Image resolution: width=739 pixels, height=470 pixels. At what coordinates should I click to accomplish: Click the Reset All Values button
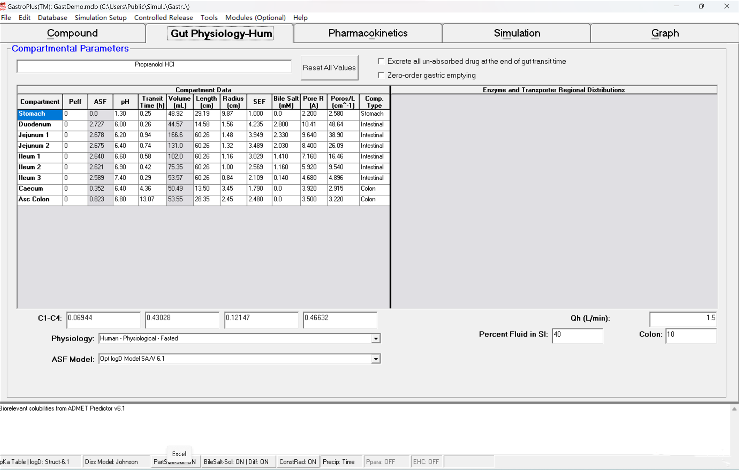pyautogui.click(x=329, y=68)
